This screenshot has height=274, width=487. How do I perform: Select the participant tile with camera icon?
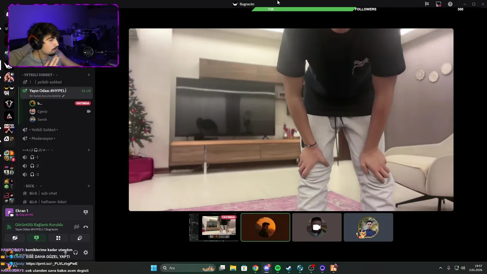(317, 227)
